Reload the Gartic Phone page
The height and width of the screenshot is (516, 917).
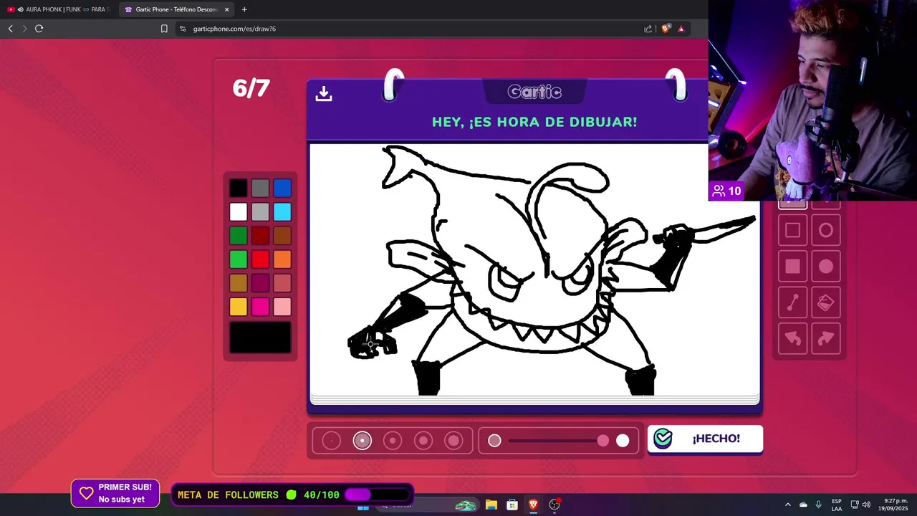(39, 29)
